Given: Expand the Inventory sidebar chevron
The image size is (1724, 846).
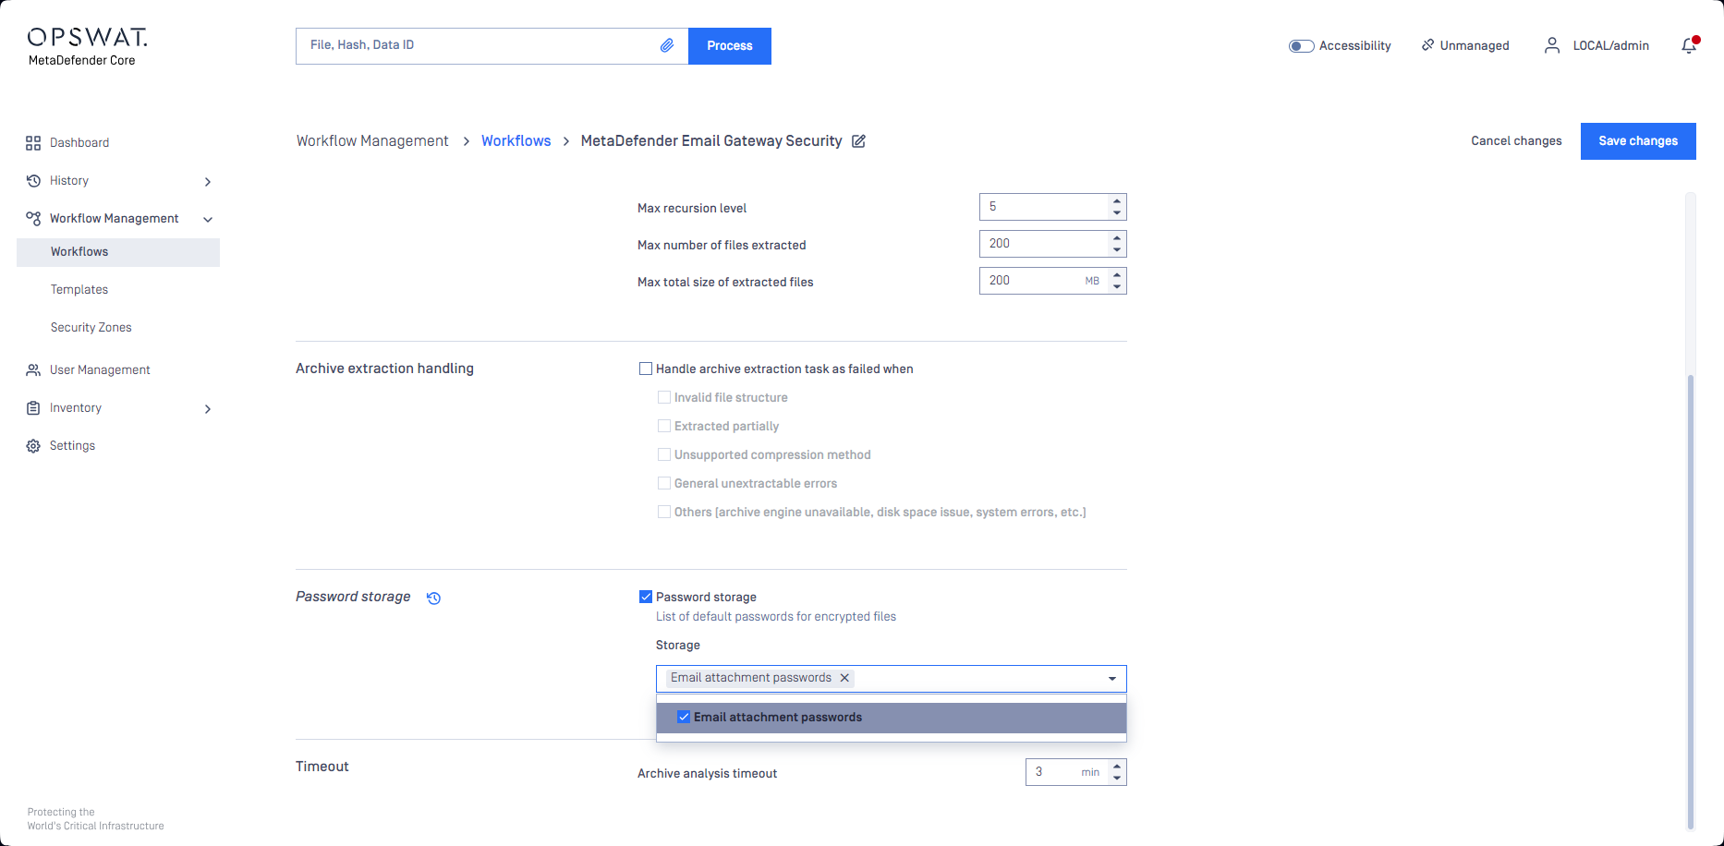Looking at the screenshot, I should [208, 409].
